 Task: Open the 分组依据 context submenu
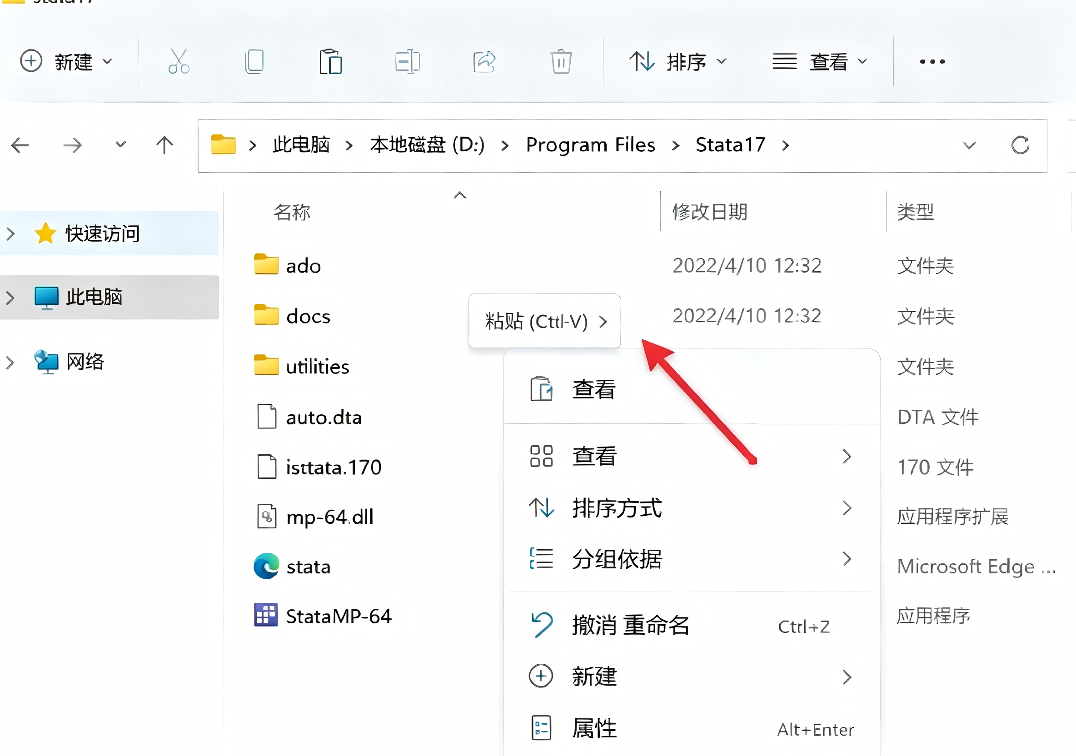click(x=692, y=559)
